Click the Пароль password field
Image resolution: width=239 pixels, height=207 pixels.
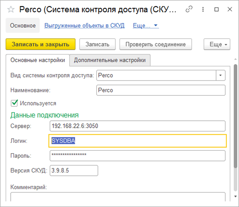point(138,156)
